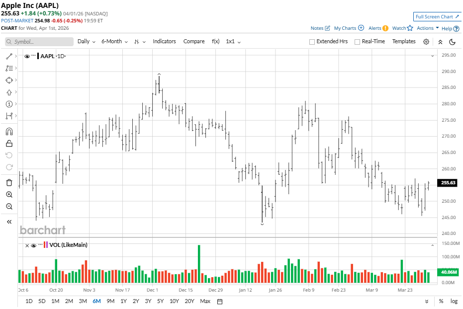Open the Templates menu
The height and width of the screenshot is (309, 463).
(x=404, y=41)
